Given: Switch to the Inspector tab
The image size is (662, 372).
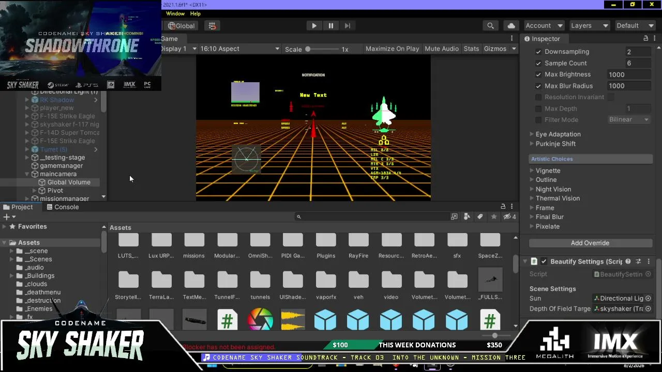Looking at the screenshot, I should [x=542, y=39].
